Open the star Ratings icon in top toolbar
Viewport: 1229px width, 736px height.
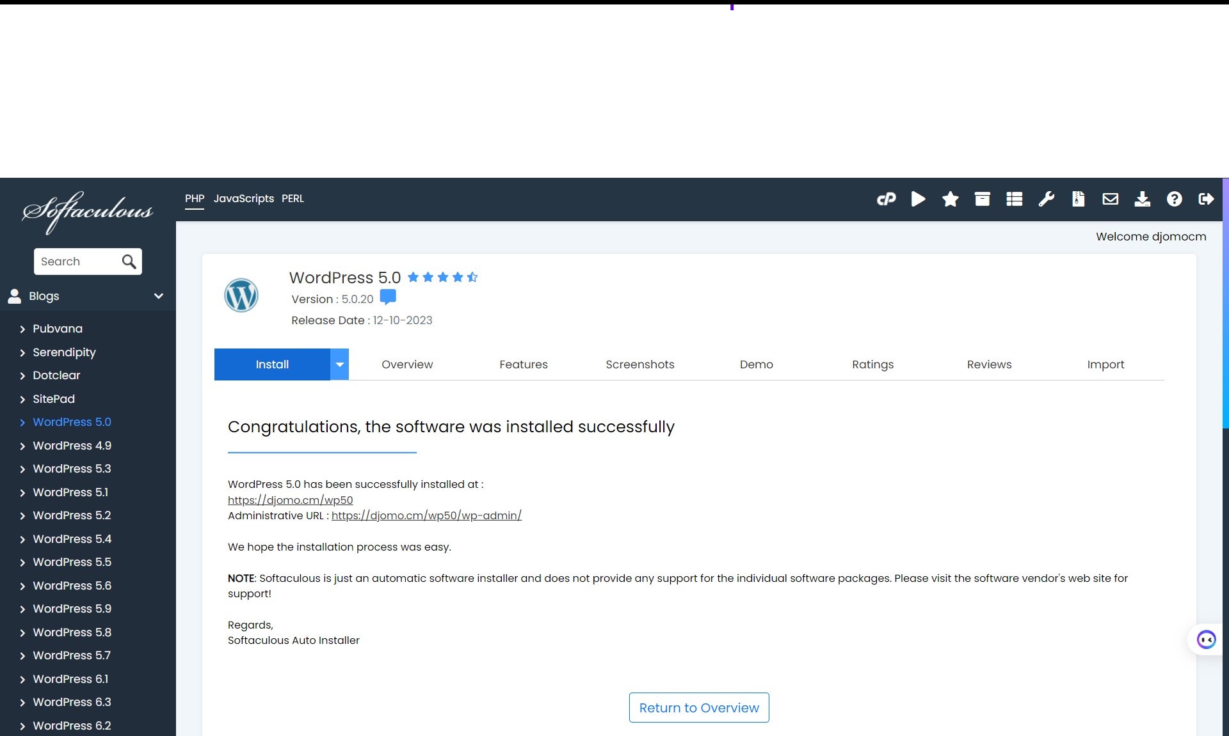tap(950, 199)
